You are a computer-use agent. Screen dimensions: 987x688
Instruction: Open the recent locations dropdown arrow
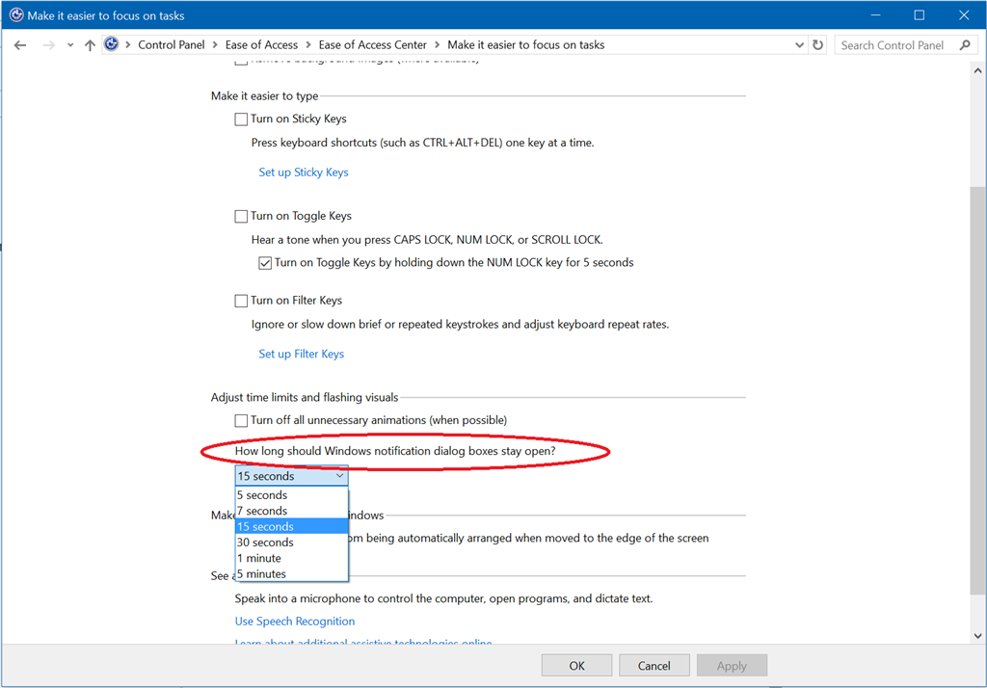click(x=69, y=45)
